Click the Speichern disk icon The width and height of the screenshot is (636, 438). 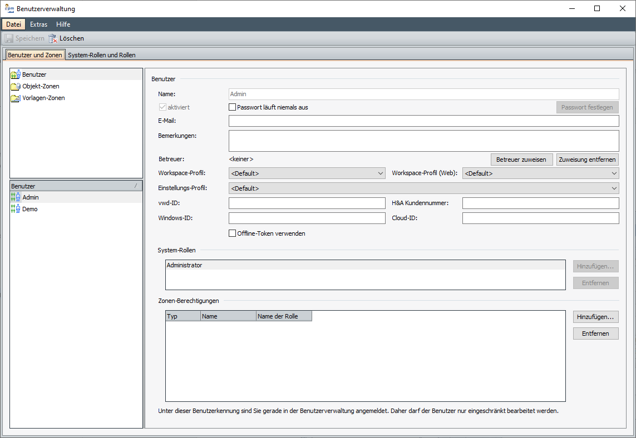[9, 38]
